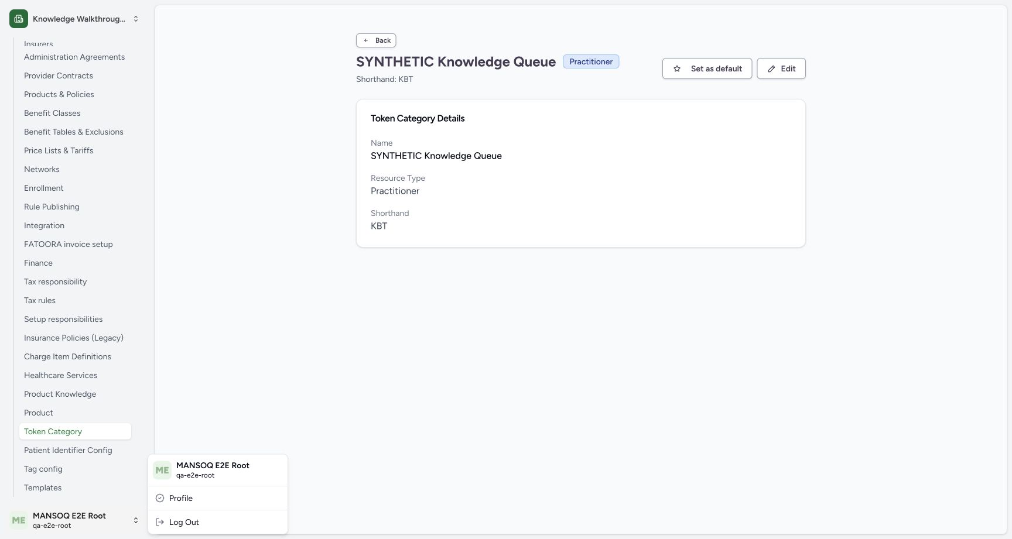Image resolution: width=1012 pixels, height=539 pixels.
Task: Open Insurance Policies (Legacy)
Action: [74, 338]
